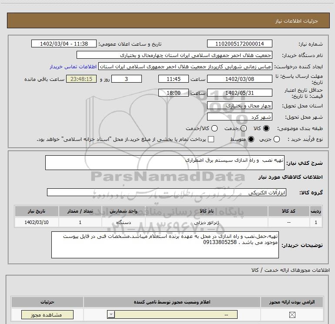Open the اعلام وضعیت مجوز dropdown arrow
The width and height of the screenshot is (335, 324).
tap(111, 314)
